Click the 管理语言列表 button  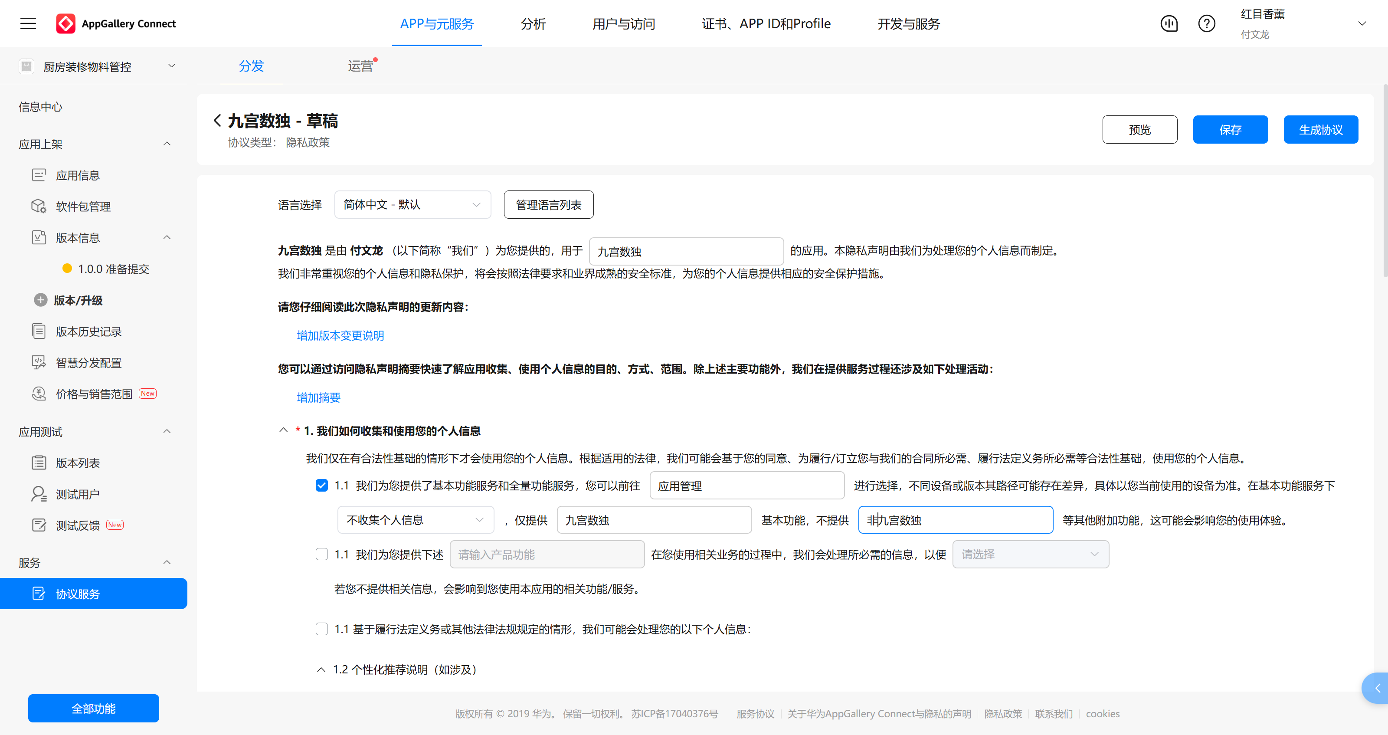click(549, 205)
